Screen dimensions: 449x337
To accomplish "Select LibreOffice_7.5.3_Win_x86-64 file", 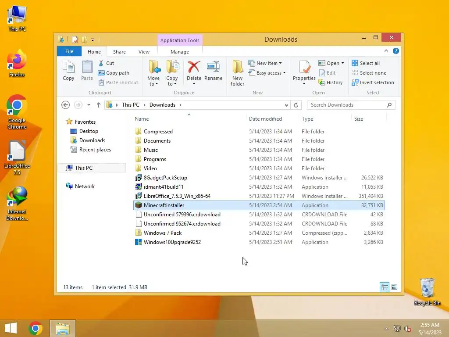I will (259, 196).
